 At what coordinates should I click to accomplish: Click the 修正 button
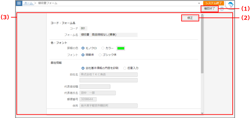coord(190,18)
